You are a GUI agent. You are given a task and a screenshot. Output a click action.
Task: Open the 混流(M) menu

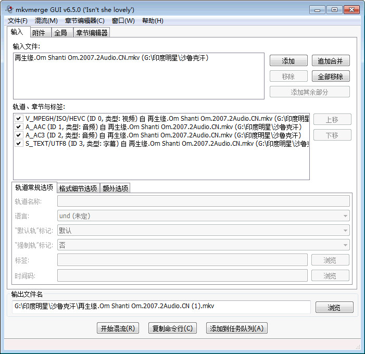click(x=46, y=21)
